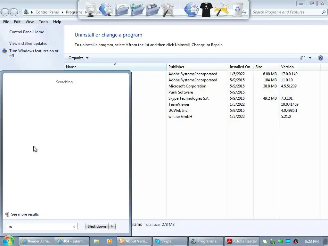The height and width of the screenshot is (246, 328).
Task: Click the black T-shirt dock icon
Action: (206, 9)
